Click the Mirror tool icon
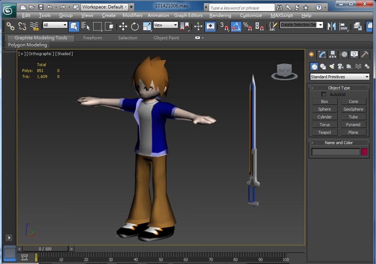Image resolution: width=376 pixels, height=264 pixels. [x=332, y=26]
